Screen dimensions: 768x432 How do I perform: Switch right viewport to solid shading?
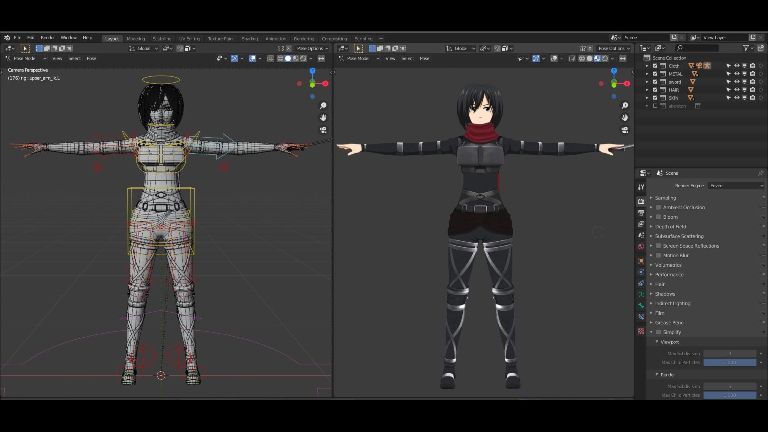point(590,58)
